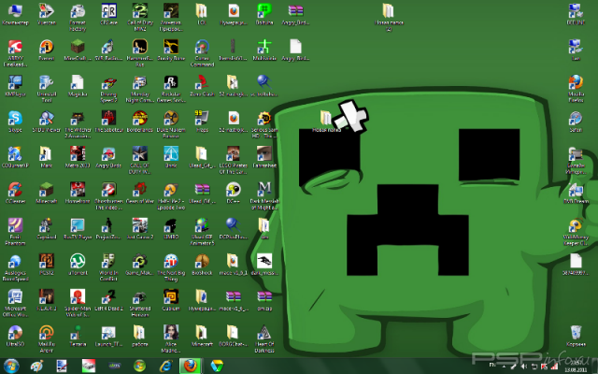The height and width of the screenshot is (374, 598).
Task: Open Internet Explorer from the taskbar
Action: (x=165, y=366)
